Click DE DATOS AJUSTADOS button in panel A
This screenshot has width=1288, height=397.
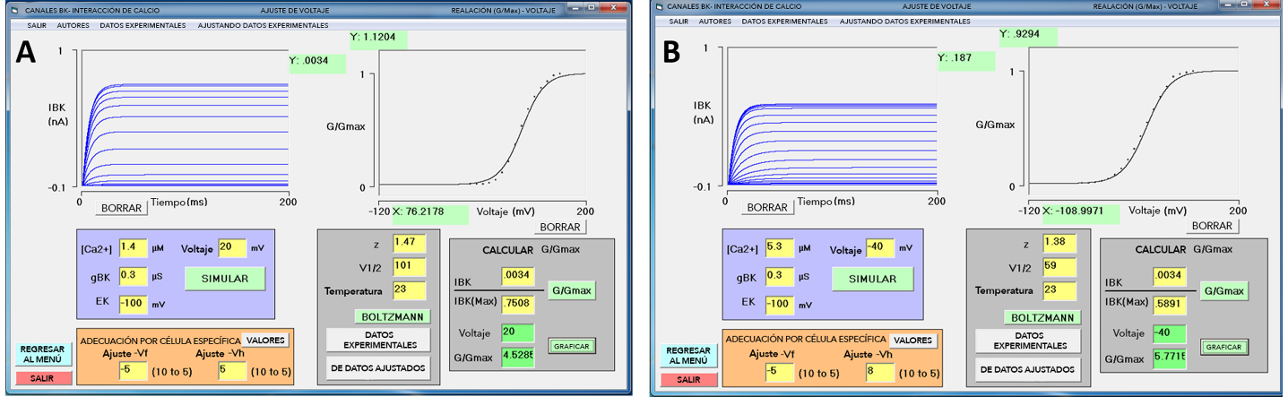click(x=377, y=367)
